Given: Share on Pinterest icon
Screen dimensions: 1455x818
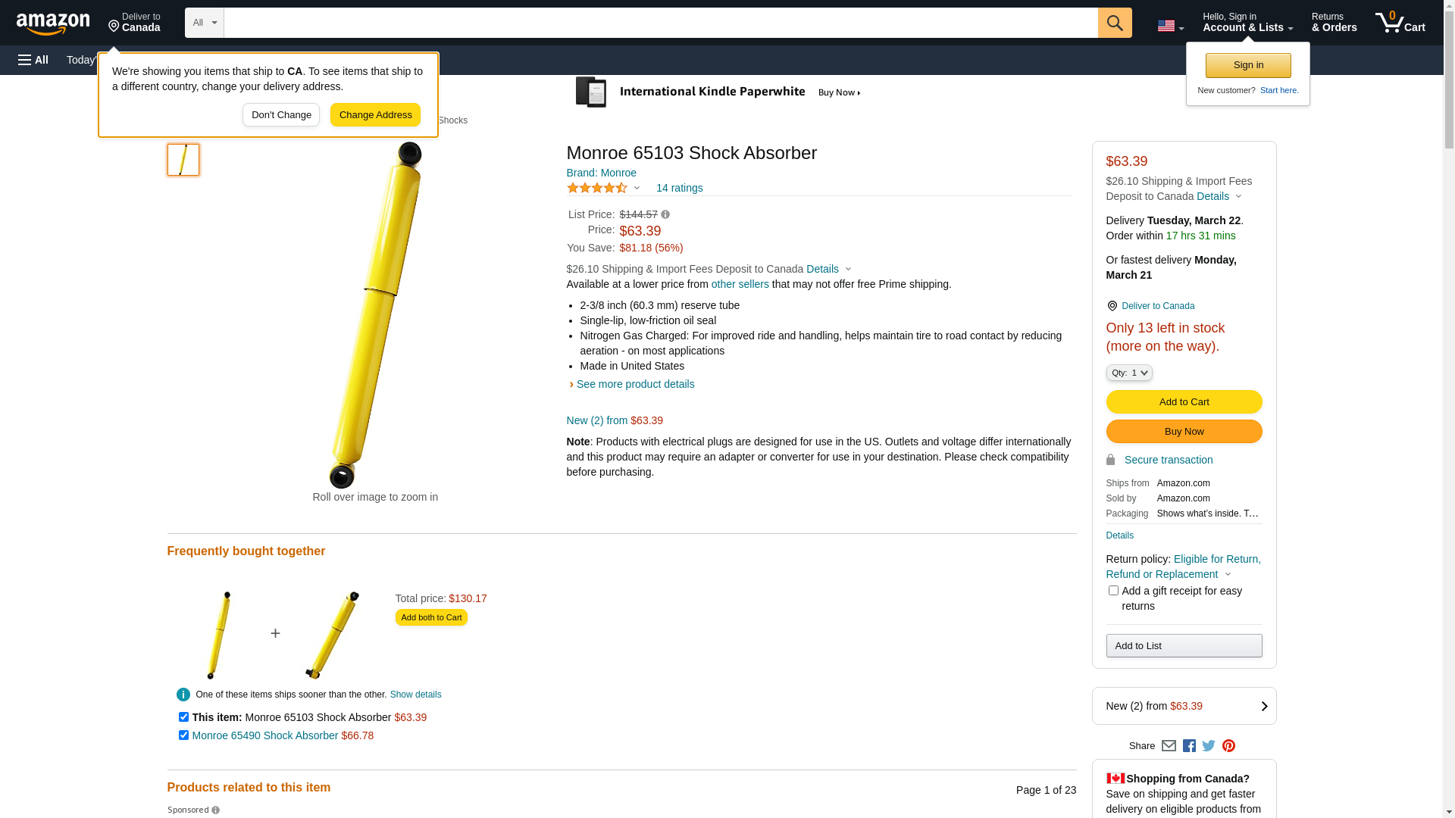Looking at the screenshot, I should (x=1228, y=746).
